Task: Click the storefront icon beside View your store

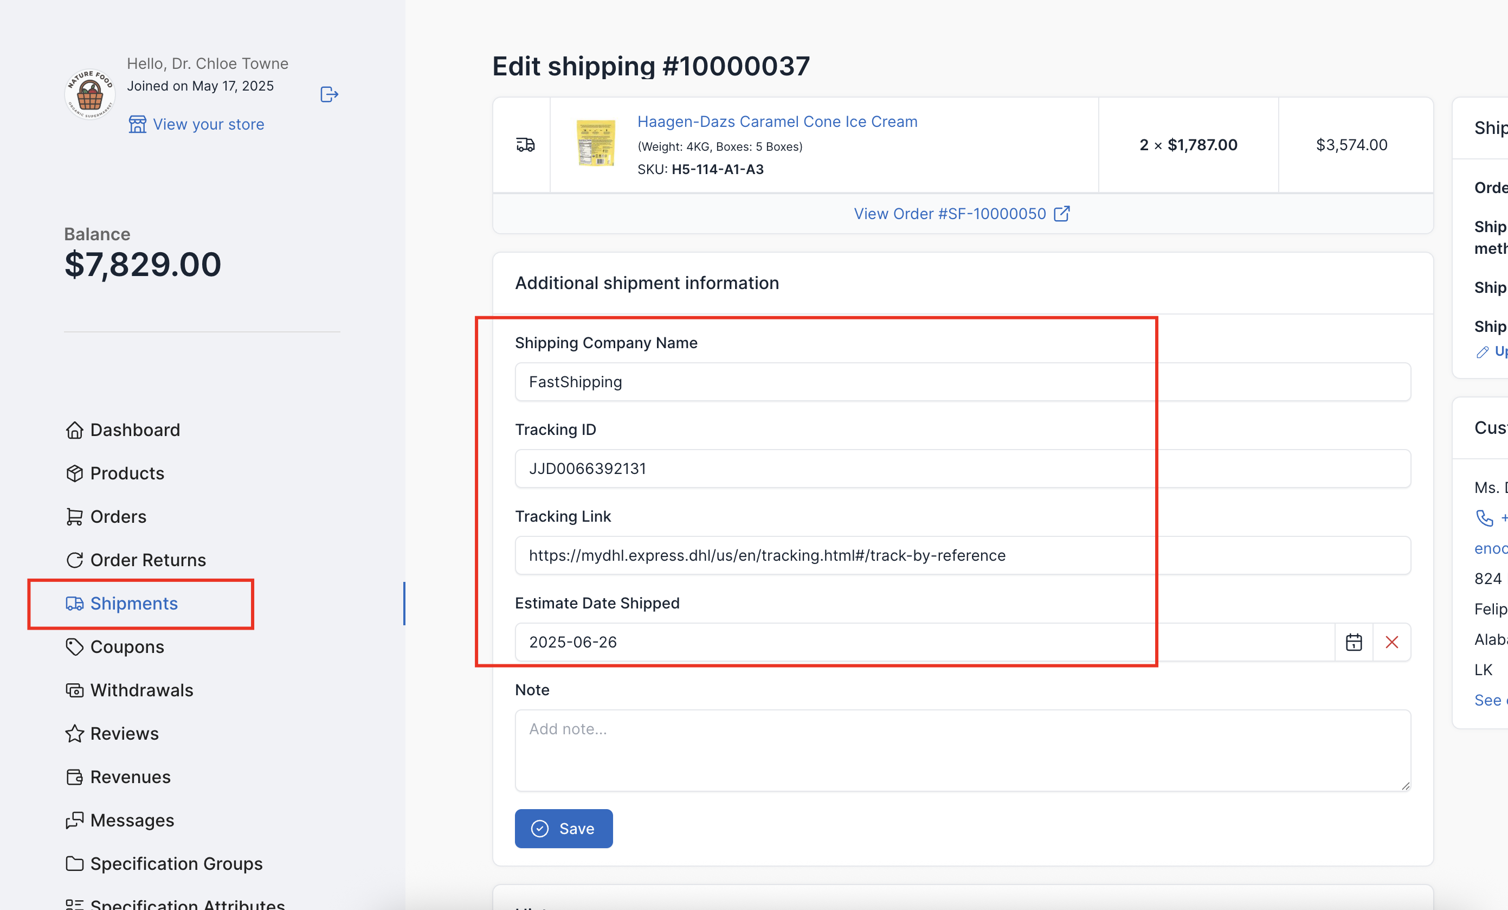Action: pos(138,124)
